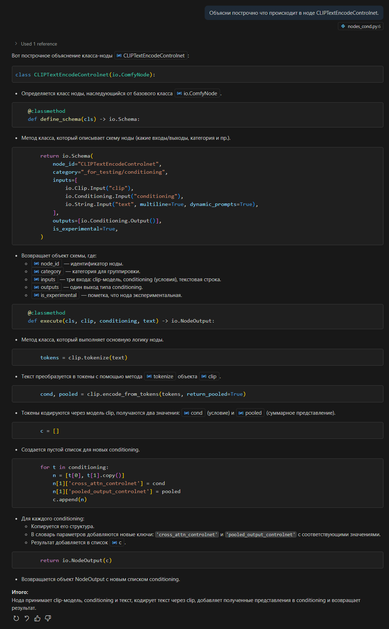
Task: Click the thumbs down icon
Action: coord(48,618)
